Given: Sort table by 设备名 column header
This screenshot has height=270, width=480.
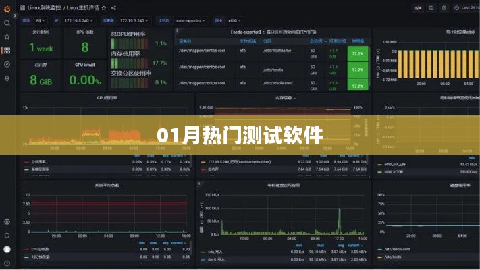Looking at the screenshot, I should [x=185, y=41].
